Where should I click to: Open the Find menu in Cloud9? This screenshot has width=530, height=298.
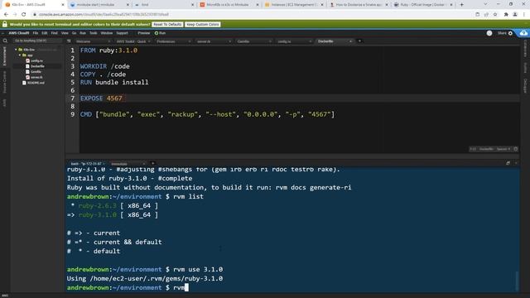54,33
